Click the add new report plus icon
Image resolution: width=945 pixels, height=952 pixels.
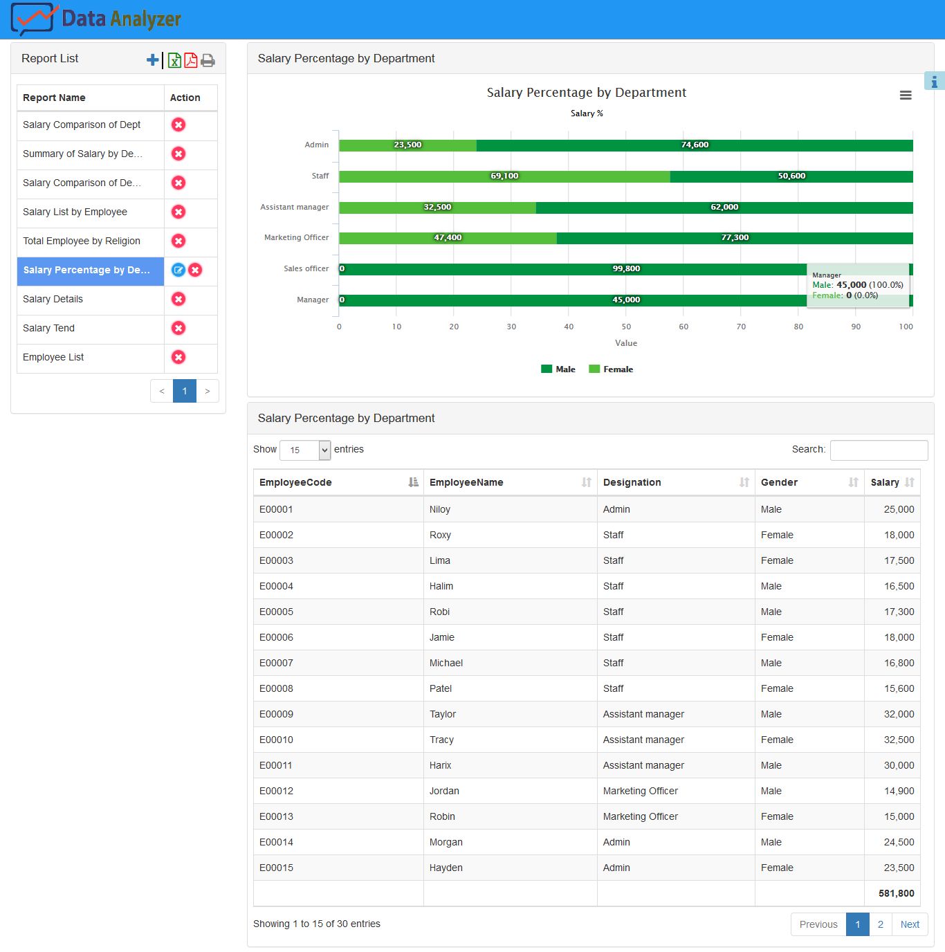pos(153,60)
